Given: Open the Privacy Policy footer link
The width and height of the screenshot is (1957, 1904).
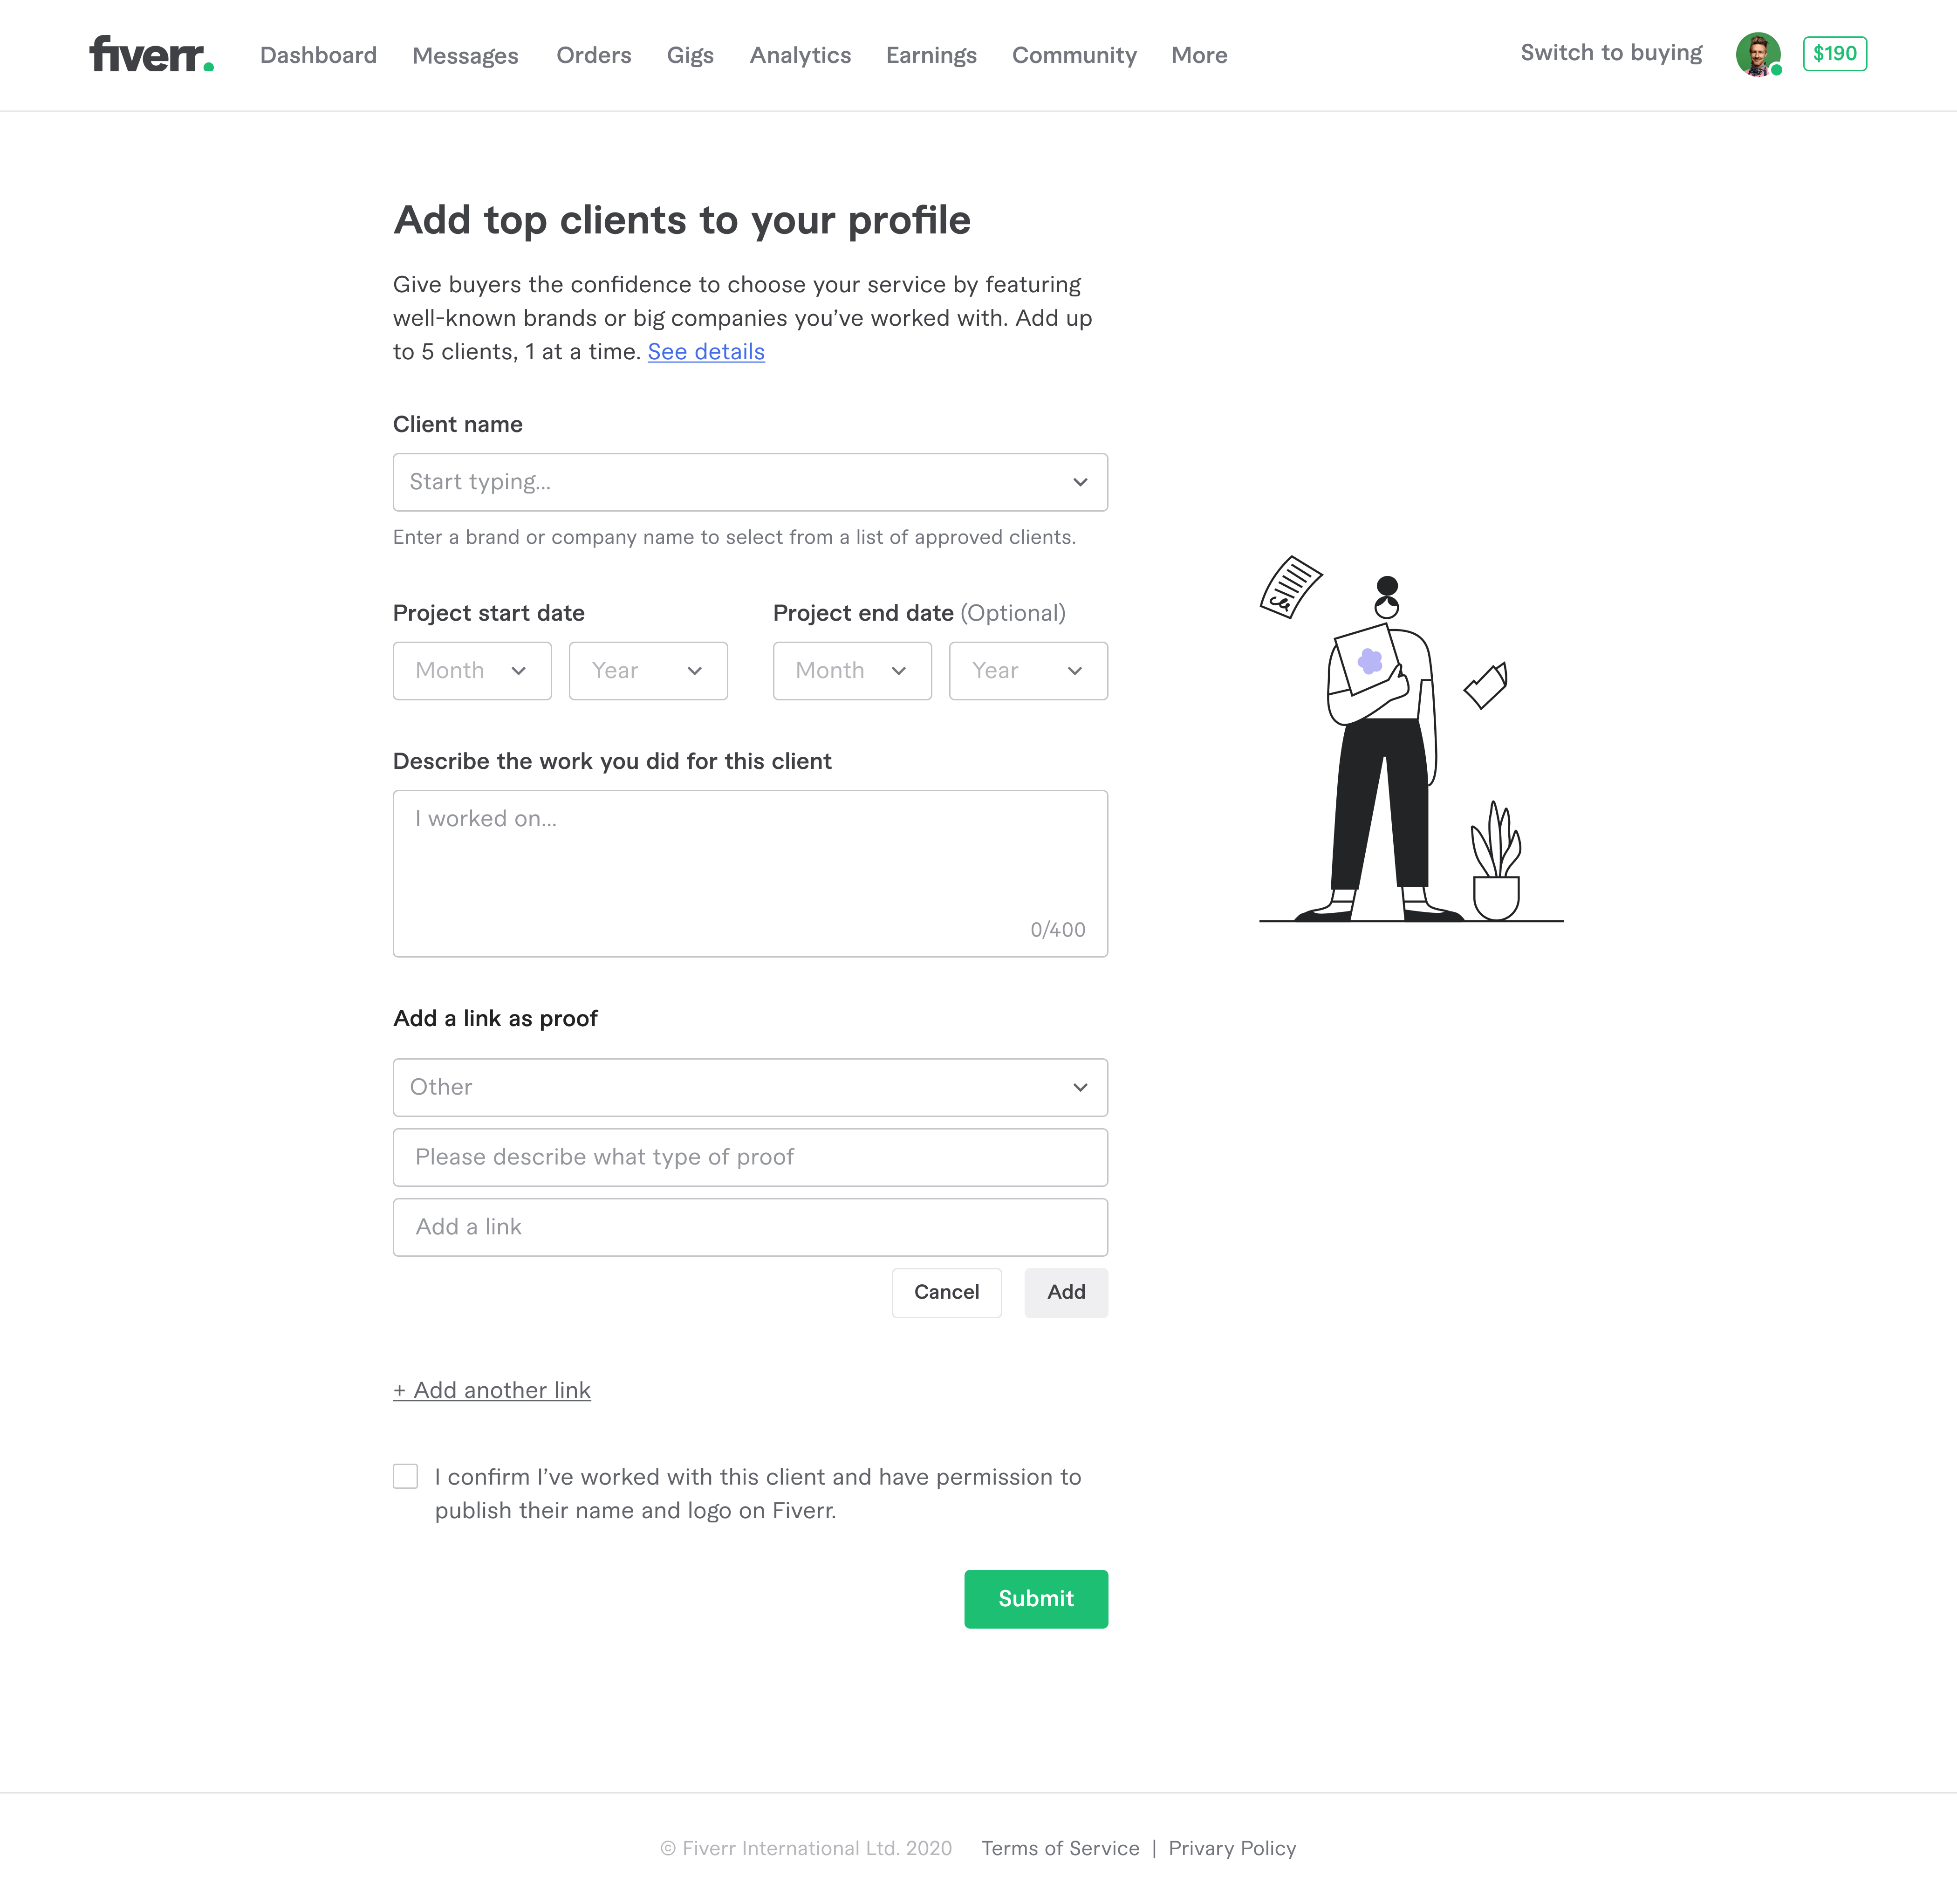Looking at the screenshot, I should click(1232, 1848).
